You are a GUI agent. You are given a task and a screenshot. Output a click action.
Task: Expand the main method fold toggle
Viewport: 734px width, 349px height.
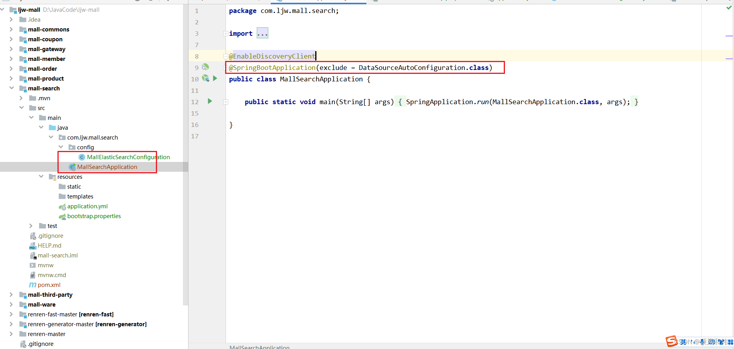point(226,102)
